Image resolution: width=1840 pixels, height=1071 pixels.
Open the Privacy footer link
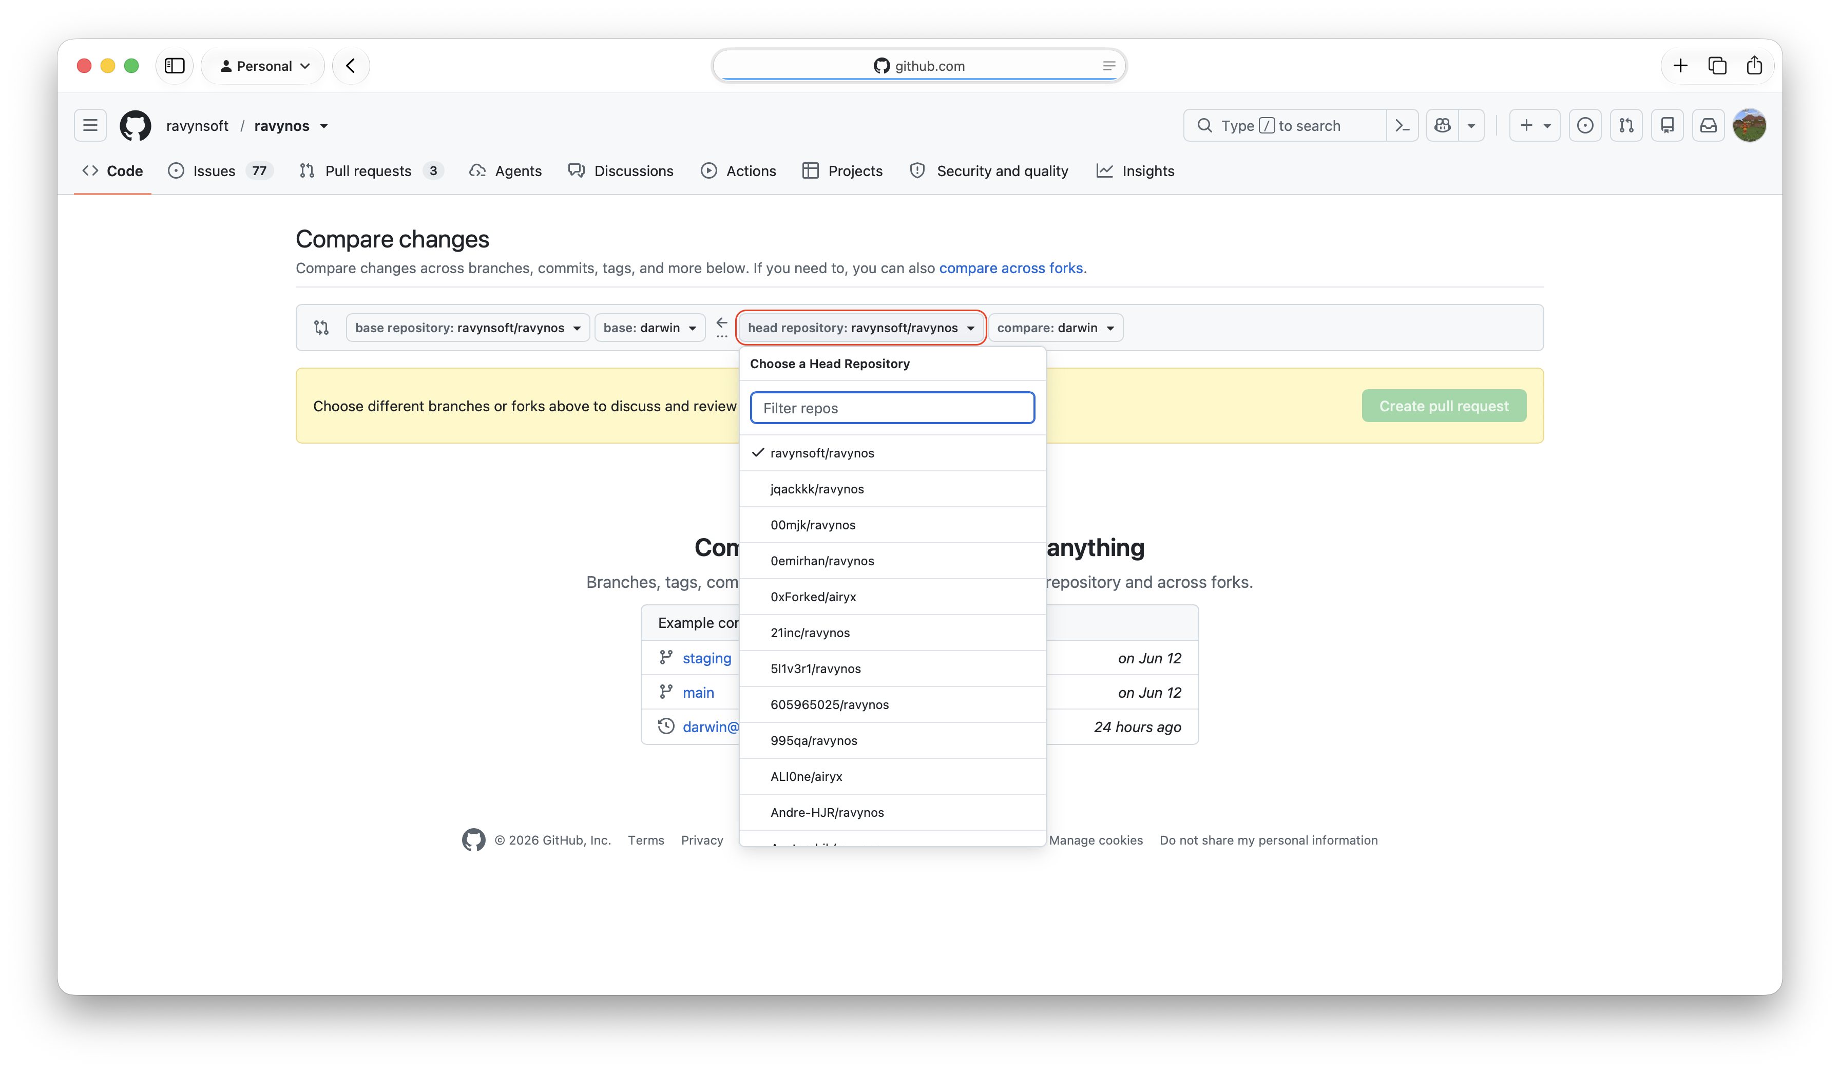[702, 840]
